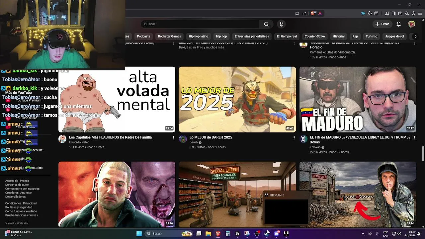Select the Counter-Strike filter chip
This screenshot has width=425, height=239.
pos(315,36)
